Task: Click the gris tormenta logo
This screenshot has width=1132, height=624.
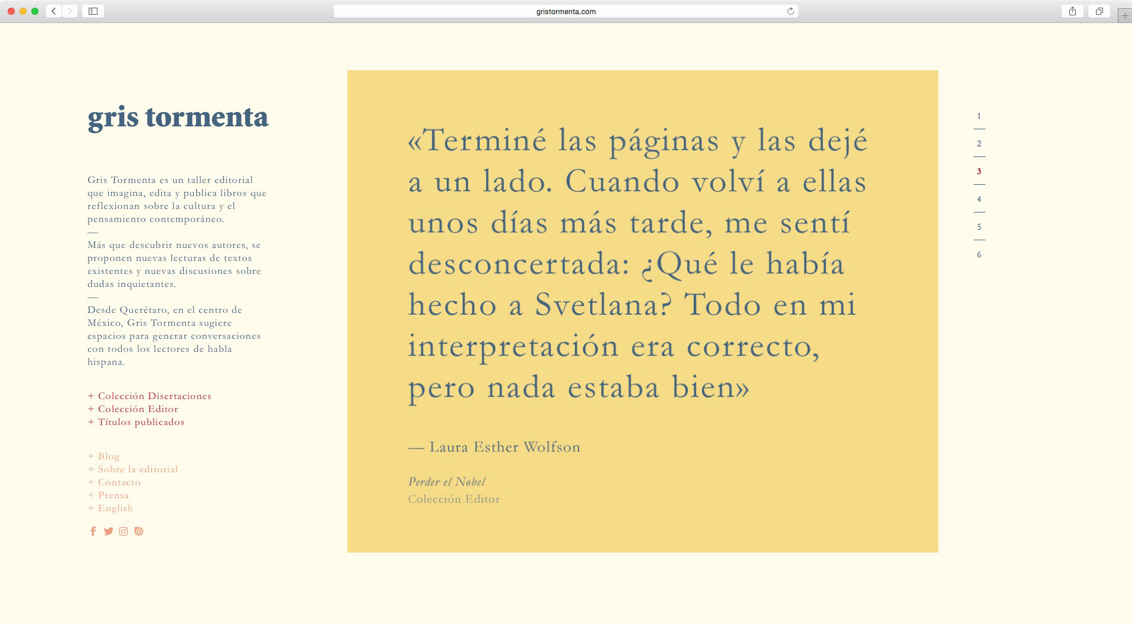Action: pyautogui.click(x=178, y=117)
